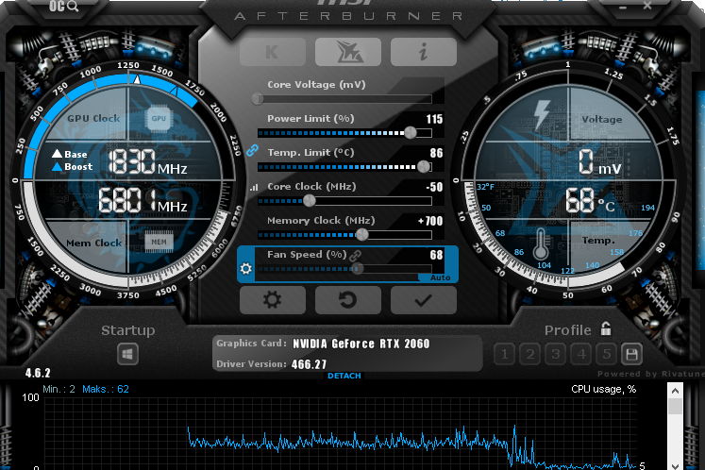The height and width of the screenshot is (470, 705).
Task: Click the driver version 466.27 text
Action: (x=309, y=364)
